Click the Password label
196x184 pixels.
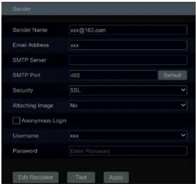(x=25, y=151)
